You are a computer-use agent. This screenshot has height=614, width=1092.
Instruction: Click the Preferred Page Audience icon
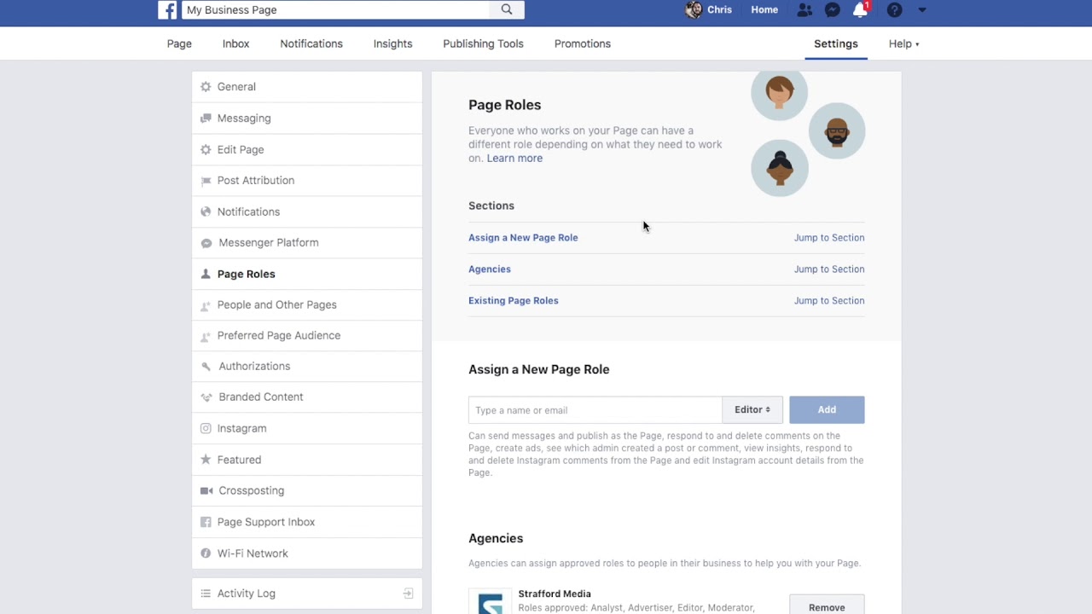tap(206, 336)
